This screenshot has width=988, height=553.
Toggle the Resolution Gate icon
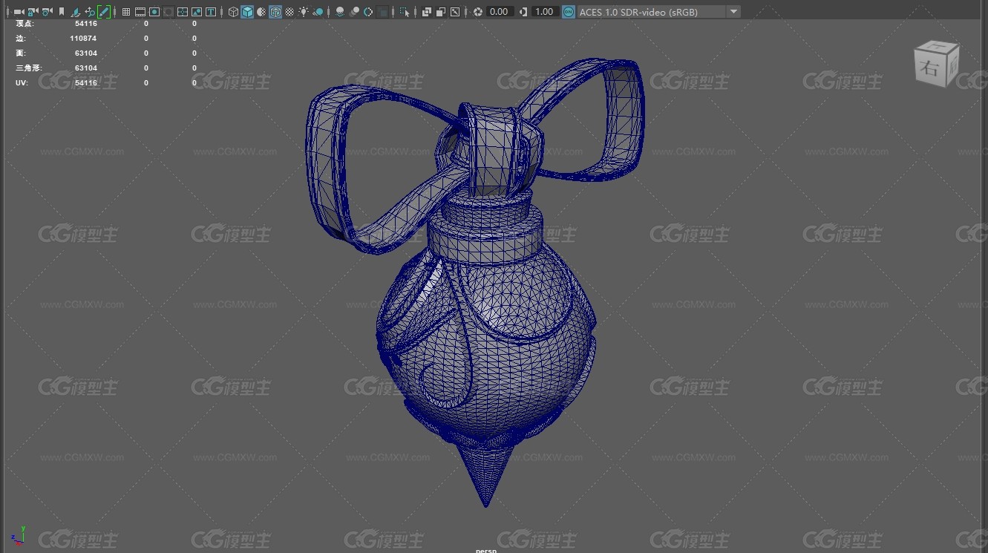(x=154, y=12)
